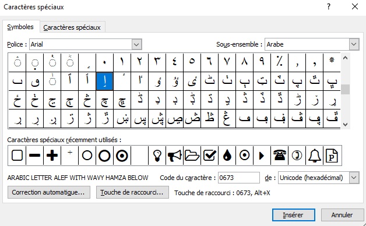This screenshot has height=226, width=366.
Task: Pick the thick minus sign symbol
Action: coord(34,156)
